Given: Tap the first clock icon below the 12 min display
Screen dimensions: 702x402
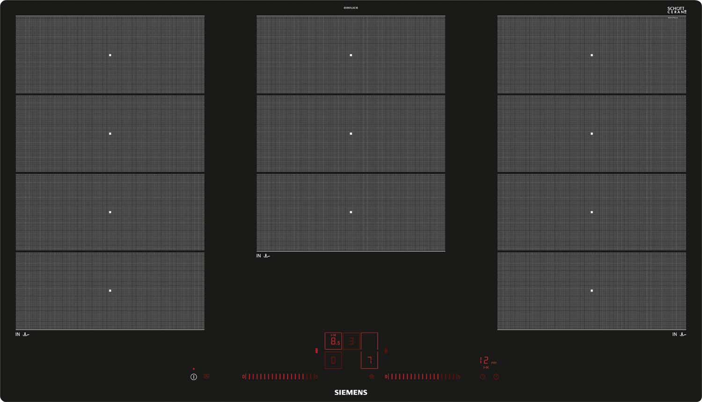Looking at the screenshot, I should pyautogui.click(x=483, y=376).
